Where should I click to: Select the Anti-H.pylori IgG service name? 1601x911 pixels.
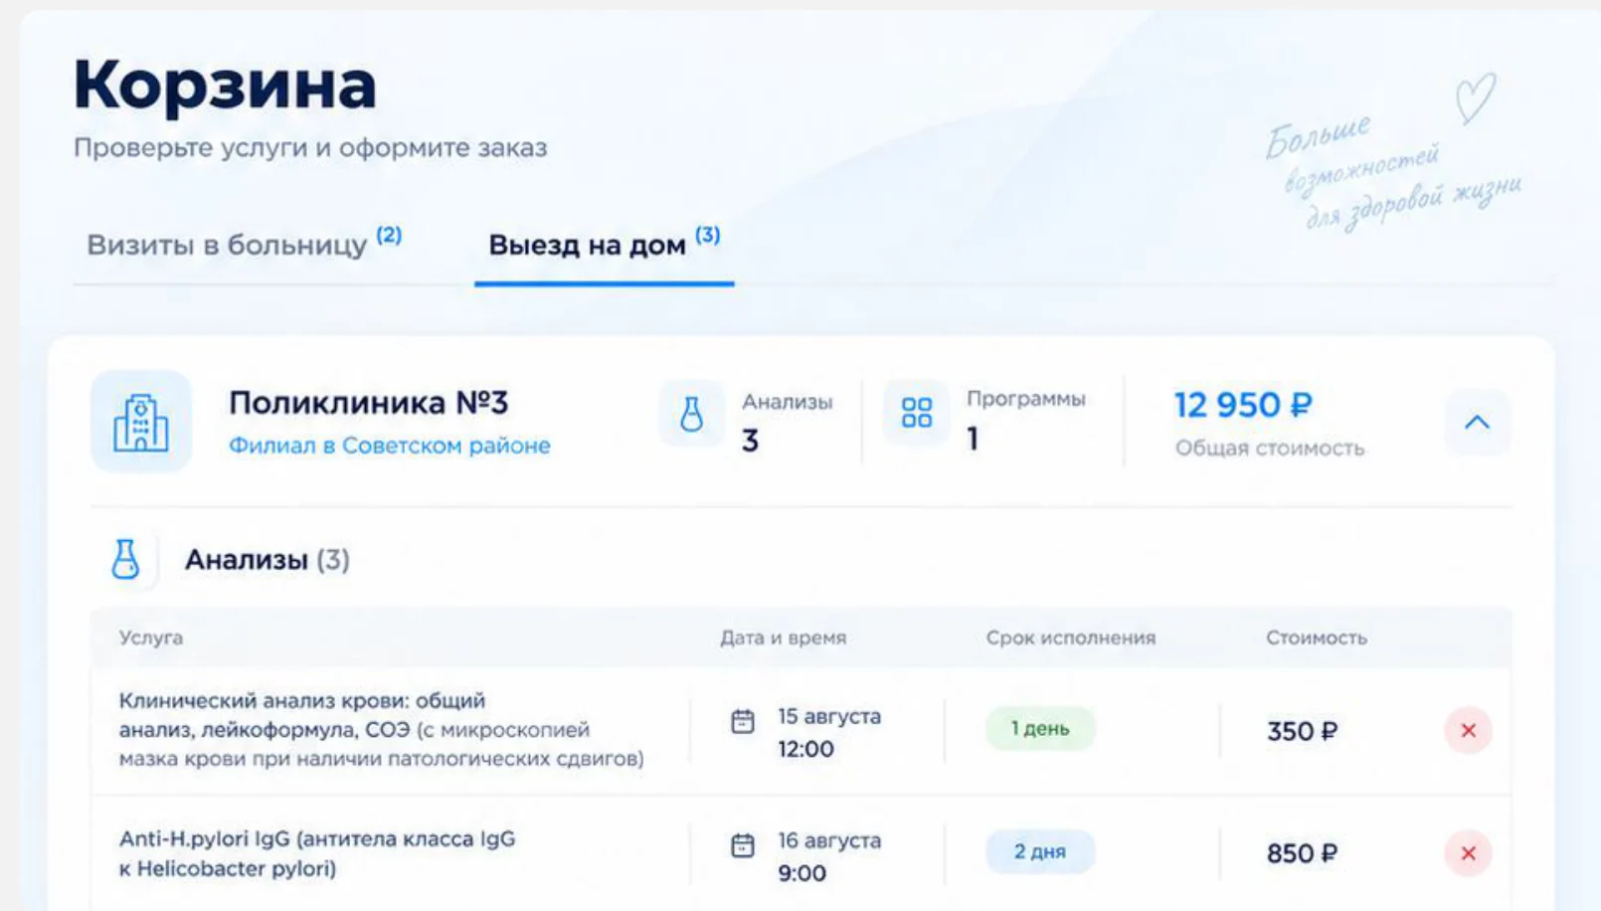point(317,853)
